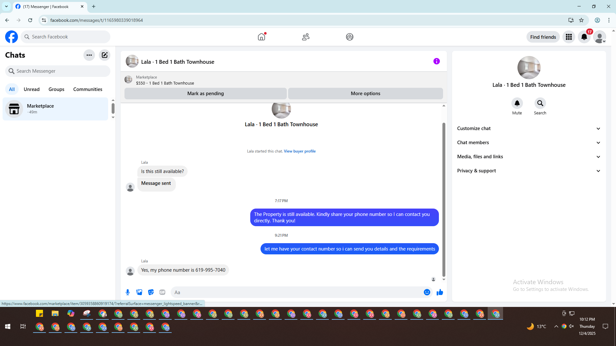This screenshot has width=616, height=346.
Task: Open the emoji picker in the message box
Action: point(427,292)
